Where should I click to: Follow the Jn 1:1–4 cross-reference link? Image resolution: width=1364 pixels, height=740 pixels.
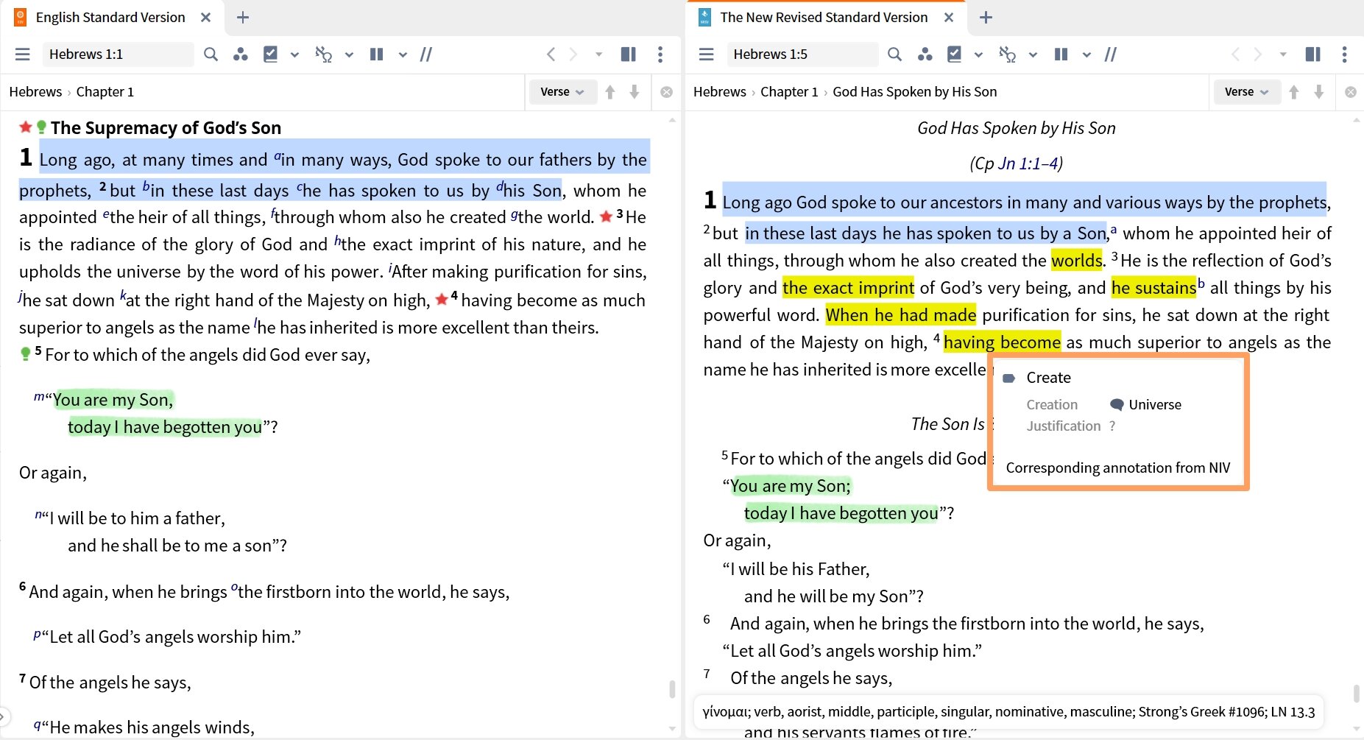1028,163
